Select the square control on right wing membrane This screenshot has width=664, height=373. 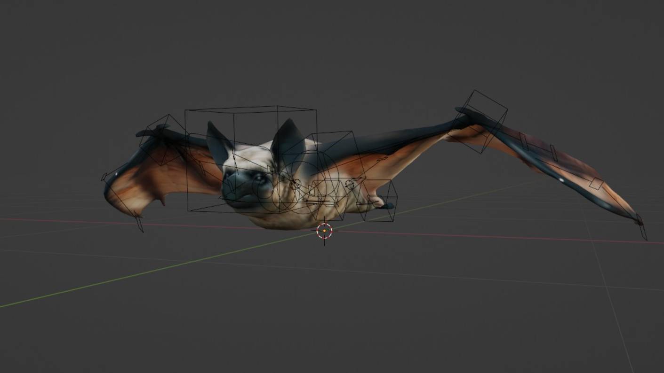click(x=596, y=184)
